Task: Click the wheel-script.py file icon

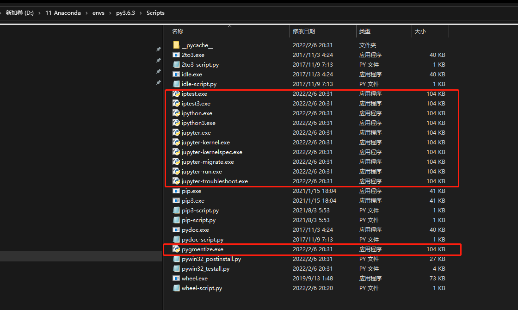Action: pyautogui.click(x=176, y=288)
